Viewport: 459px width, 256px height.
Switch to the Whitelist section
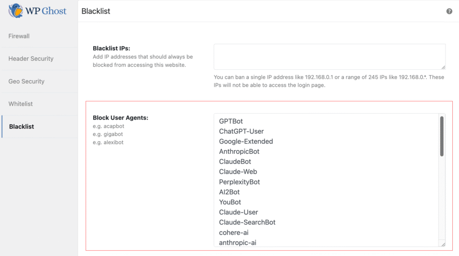[21, 104]
